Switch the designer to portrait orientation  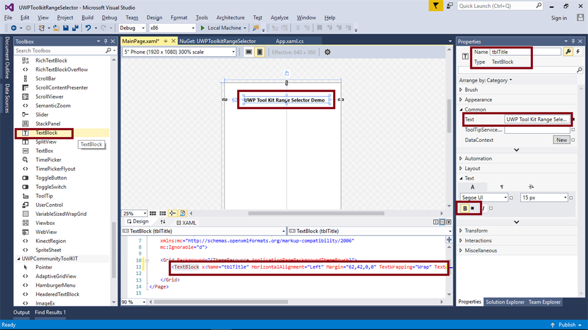pos(260,52)
